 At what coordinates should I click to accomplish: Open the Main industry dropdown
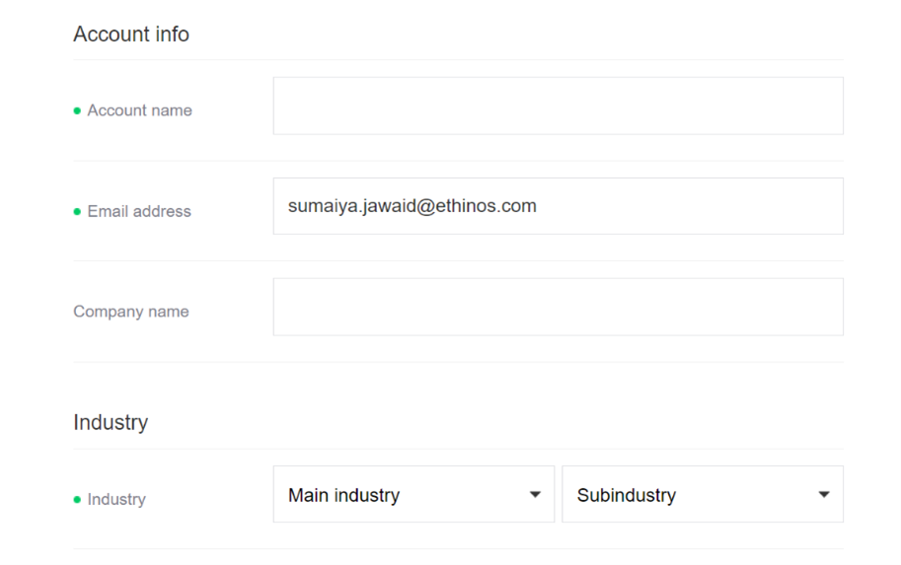413,494
